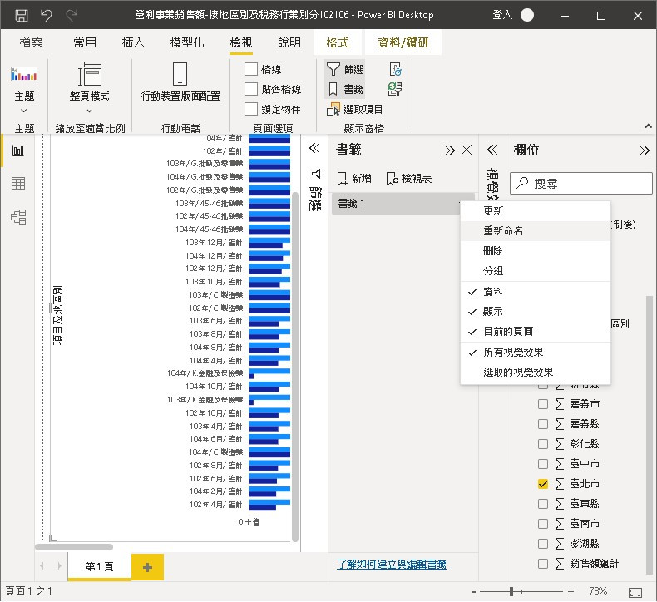Choose 刪除 delete in context menu

pyautogui.click(x=535, y=251)
